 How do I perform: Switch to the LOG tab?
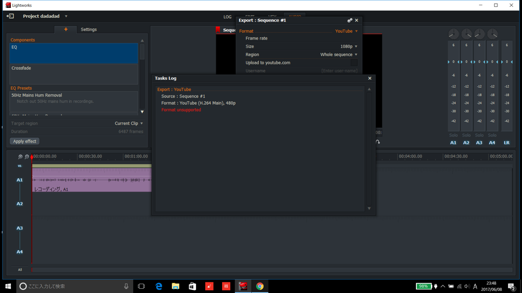227,17
